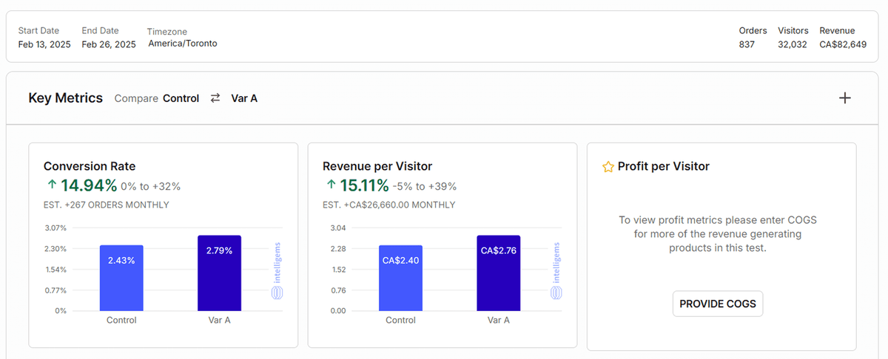Select the America/Toronto timezone value
Screen dimensions: 888x359
pos(183,44)
